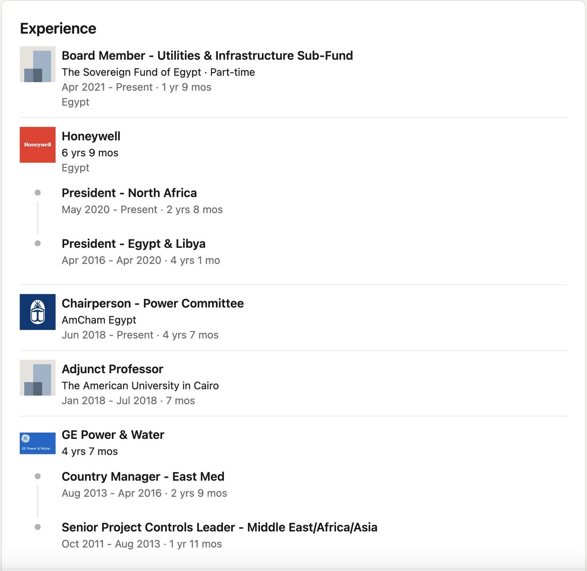Viewport: 587px width, 571px height.
Task: Open Board Member - Utilities & Infrastructure Sub-Fund title
Action: pyautogui.click(x=207, y=55)
